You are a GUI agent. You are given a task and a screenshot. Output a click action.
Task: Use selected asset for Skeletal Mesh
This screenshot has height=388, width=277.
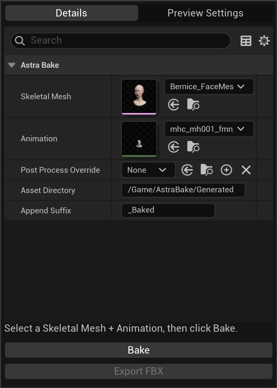click(174, 105)
